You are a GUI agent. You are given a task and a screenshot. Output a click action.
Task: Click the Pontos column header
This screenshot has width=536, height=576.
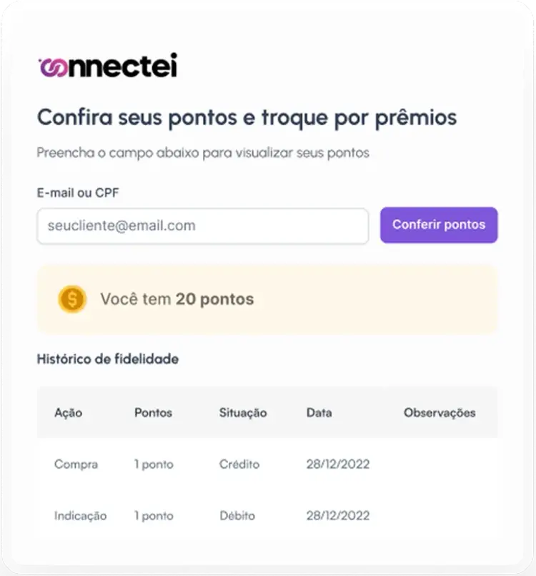point(153,413)
